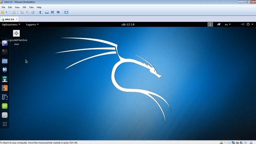256x144 pixels.
Task: Switch to Unity mode
Action: (x=58, y=12)
